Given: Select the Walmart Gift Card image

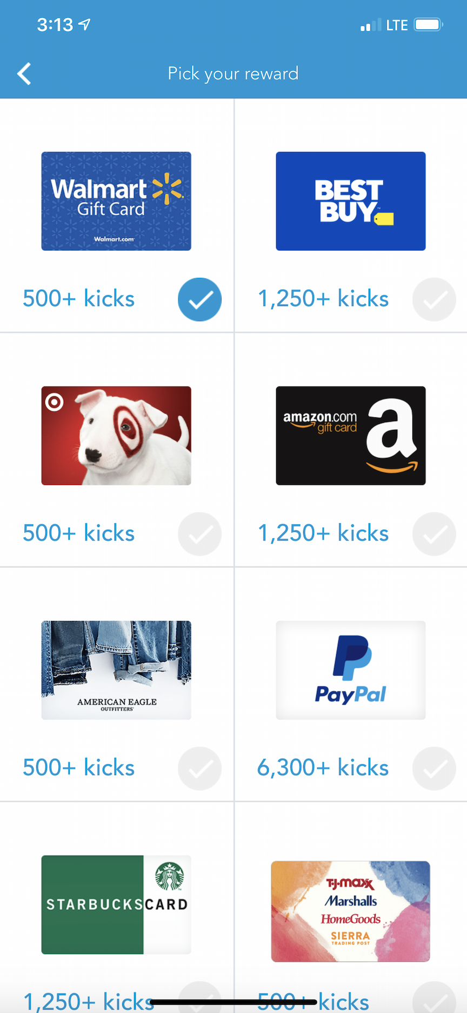Looking at the screenshot, I should pyautogui.click(x=116, y=201).
